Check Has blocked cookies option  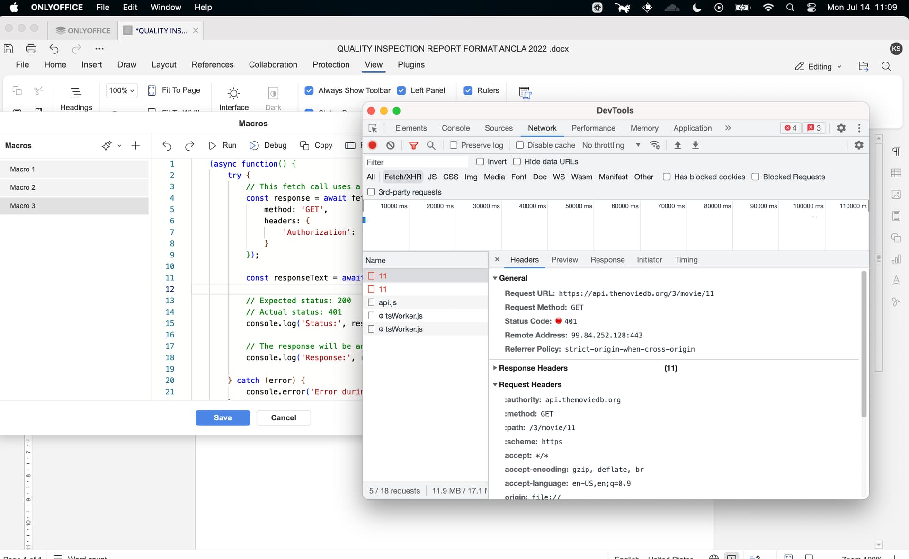(667, 177)
